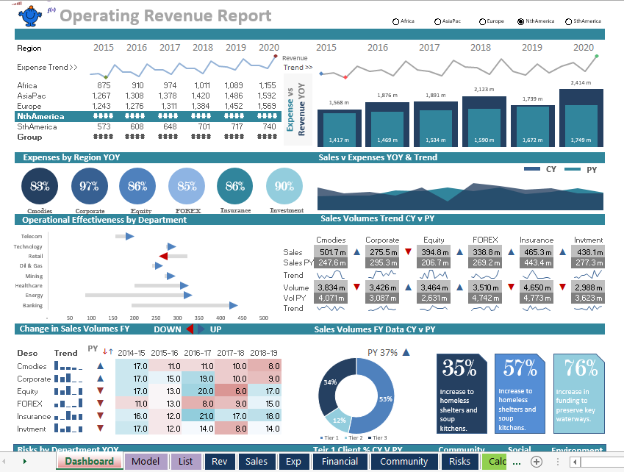This screenshot has height=472, width=624.
Task: Select the highlighted NthAmerica region row
Action: [x=148, y=116]
